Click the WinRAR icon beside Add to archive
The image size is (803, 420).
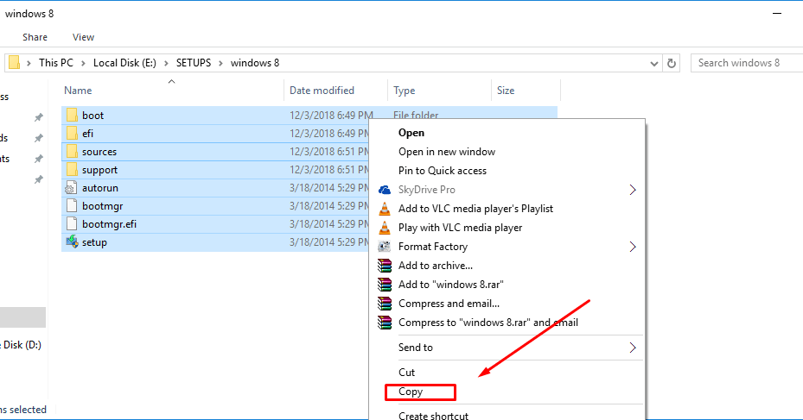pyautogui.click(x=385, y=266)
